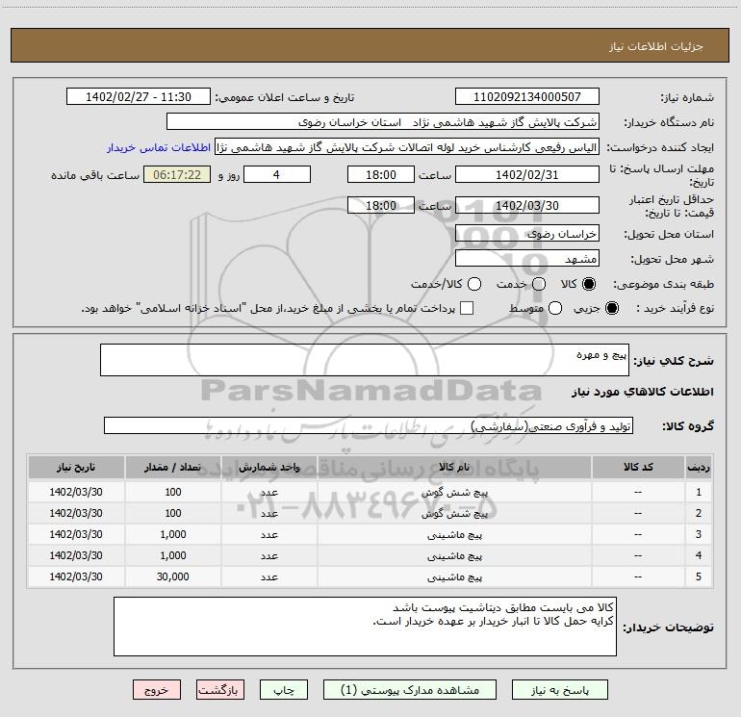
Task: Click the پاسخ به نیاز button
Action: (559, 690)
